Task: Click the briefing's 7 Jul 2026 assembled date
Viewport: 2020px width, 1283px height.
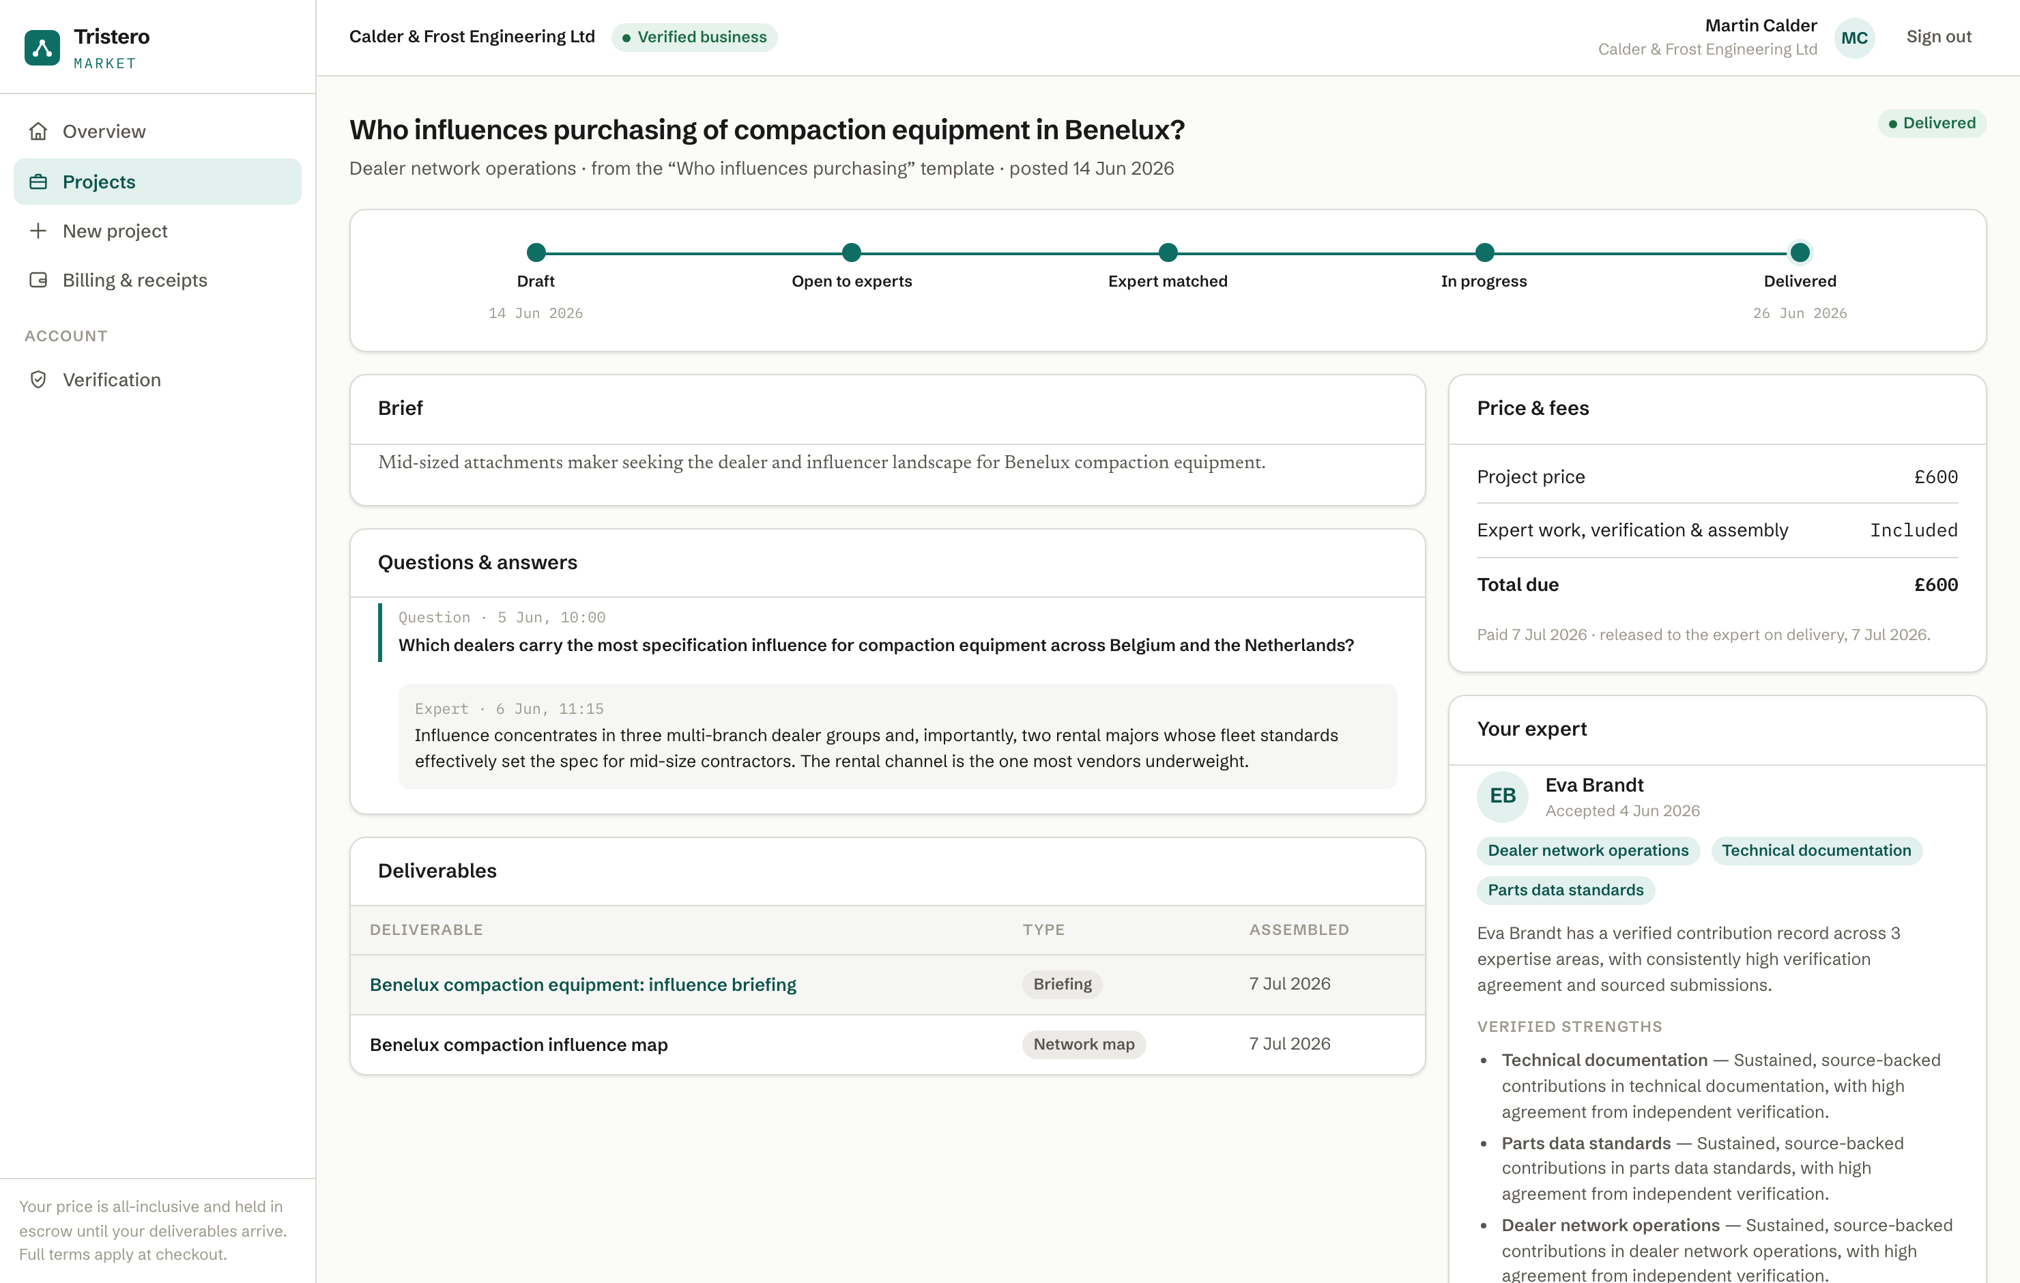Action: (1289, 984)
